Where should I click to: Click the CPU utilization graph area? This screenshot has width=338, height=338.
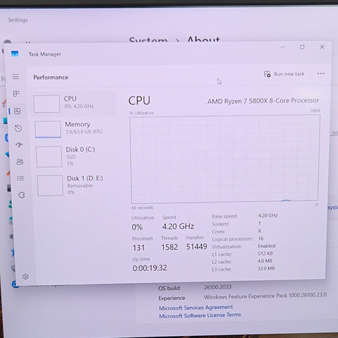(225, 159)
